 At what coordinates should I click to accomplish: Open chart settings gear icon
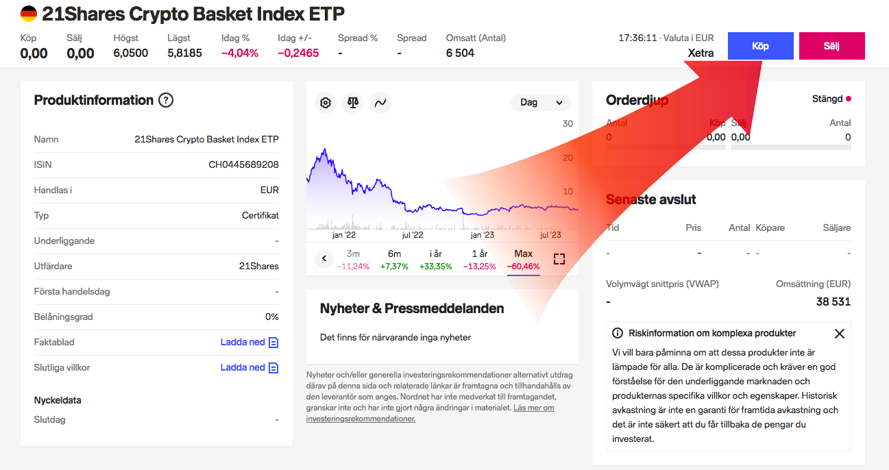[x=326, y=103]
